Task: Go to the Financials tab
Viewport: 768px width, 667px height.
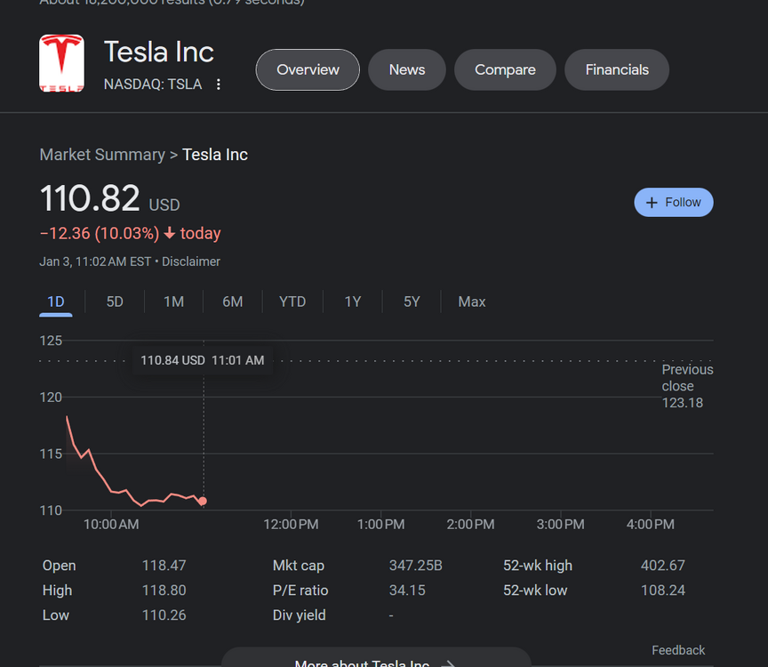Action: click(x=617, y=70)
